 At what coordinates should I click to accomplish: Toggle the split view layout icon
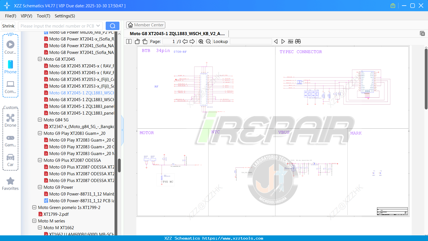(x=129, y=41)
